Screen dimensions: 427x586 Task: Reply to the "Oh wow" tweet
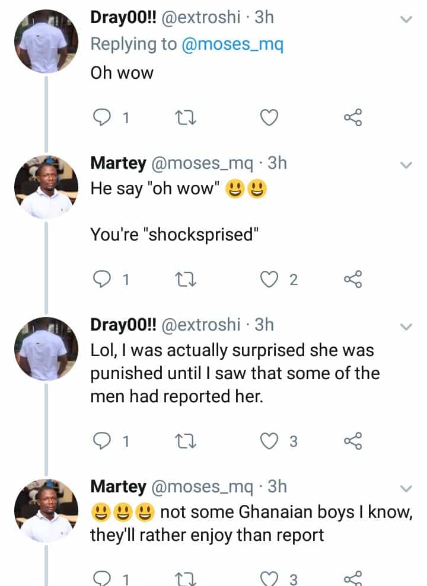coord(103,119)
